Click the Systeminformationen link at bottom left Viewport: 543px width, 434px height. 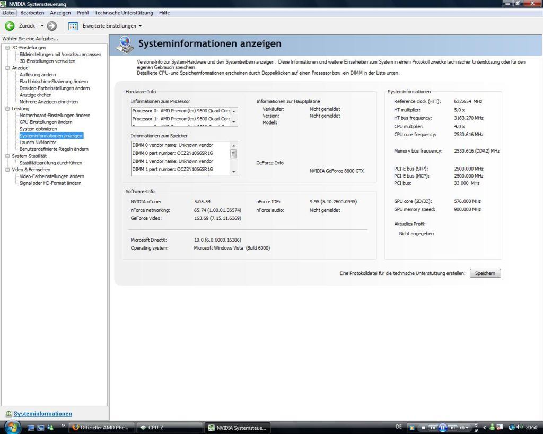(x=42, y=414)
